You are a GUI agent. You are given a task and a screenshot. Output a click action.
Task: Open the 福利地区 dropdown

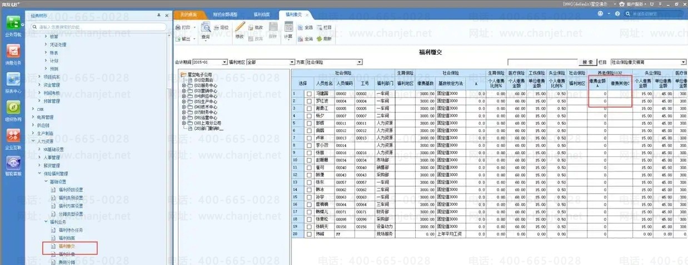point(292,62)
